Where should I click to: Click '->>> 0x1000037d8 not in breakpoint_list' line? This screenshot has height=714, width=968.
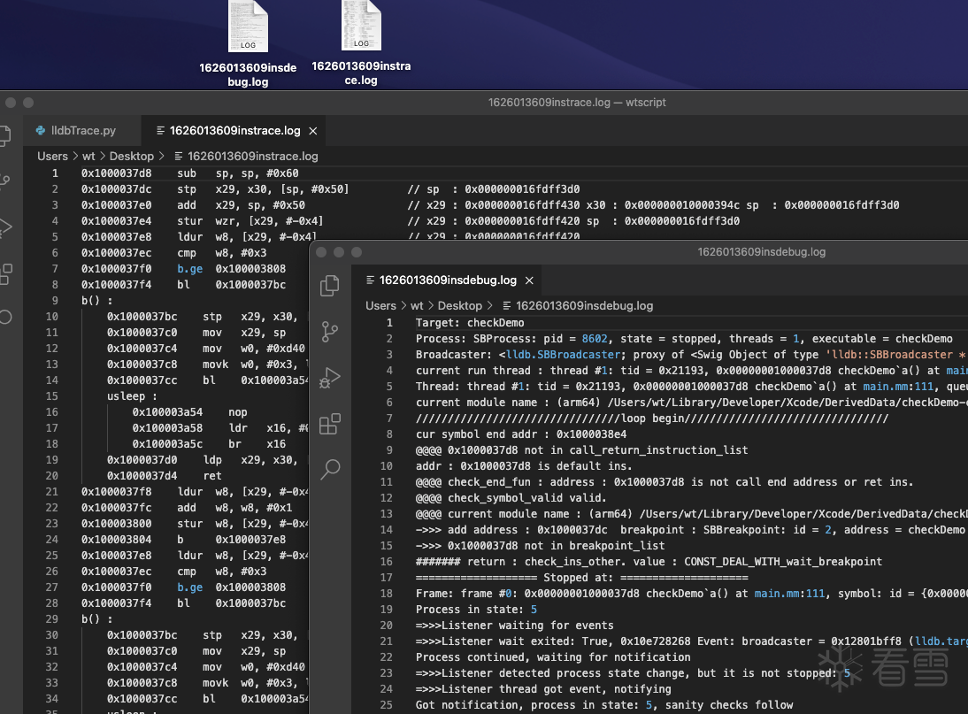coord(540,546)
